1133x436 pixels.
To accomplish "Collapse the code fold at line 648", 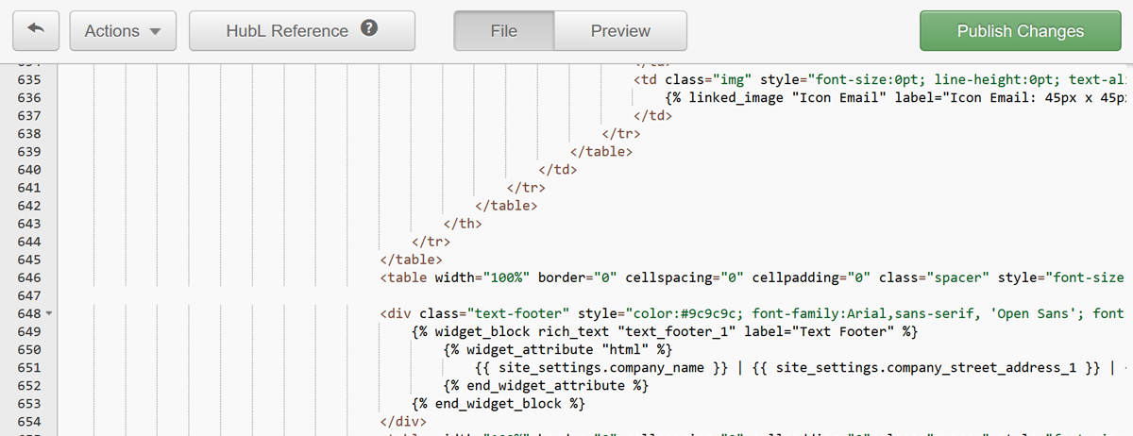I will coord(48,313).
